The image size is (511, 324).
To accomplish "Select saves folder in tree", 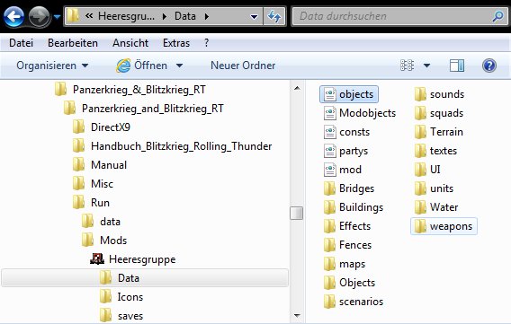I will (130, 316).
